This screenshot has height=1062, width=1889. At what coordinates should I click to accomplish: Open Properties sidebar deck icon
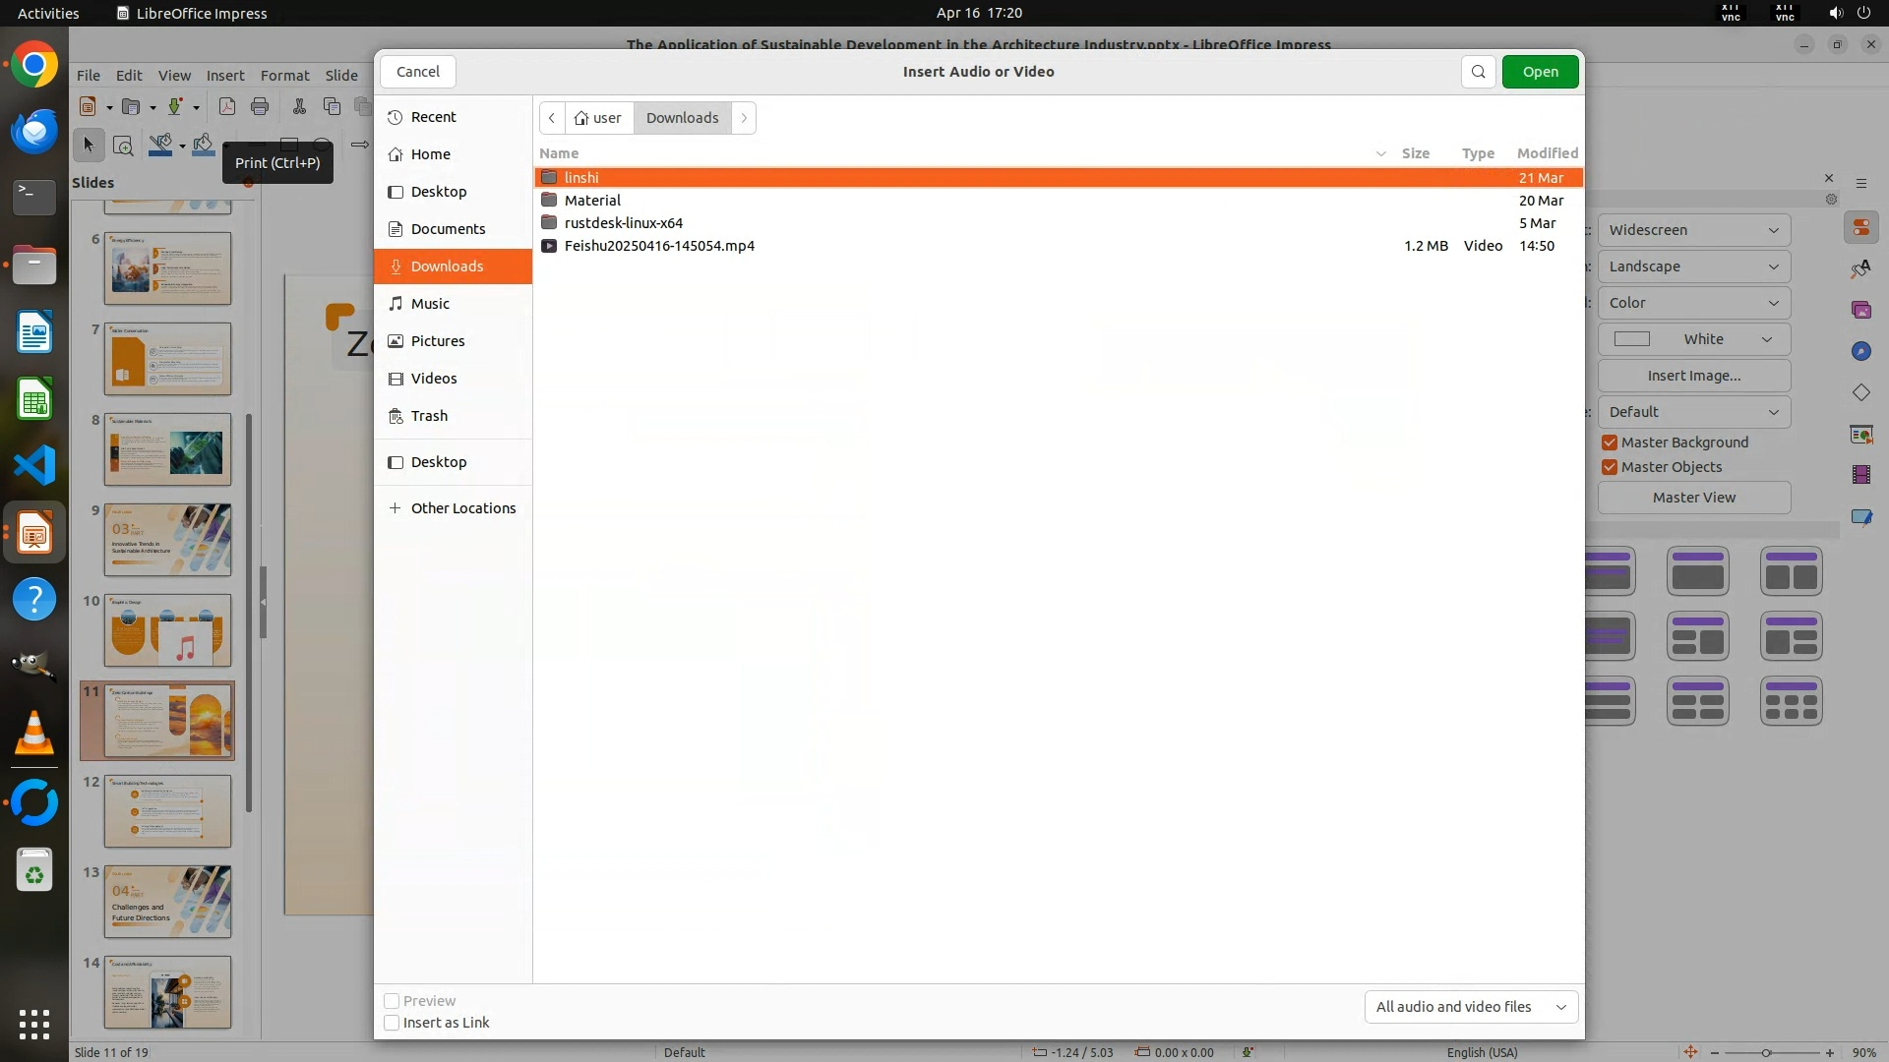pos(1860,228)
